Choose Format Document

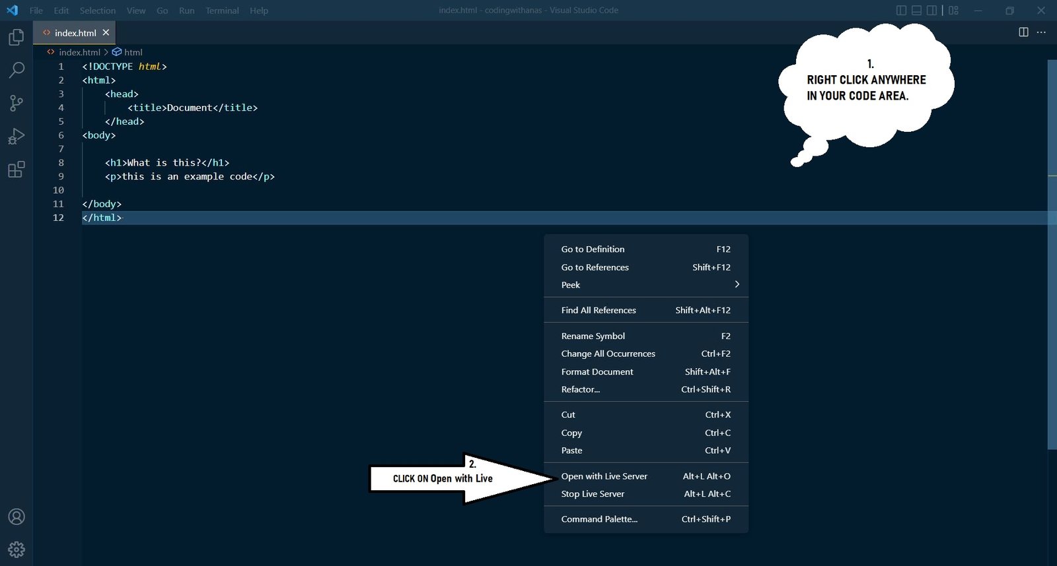coord(646,371)
